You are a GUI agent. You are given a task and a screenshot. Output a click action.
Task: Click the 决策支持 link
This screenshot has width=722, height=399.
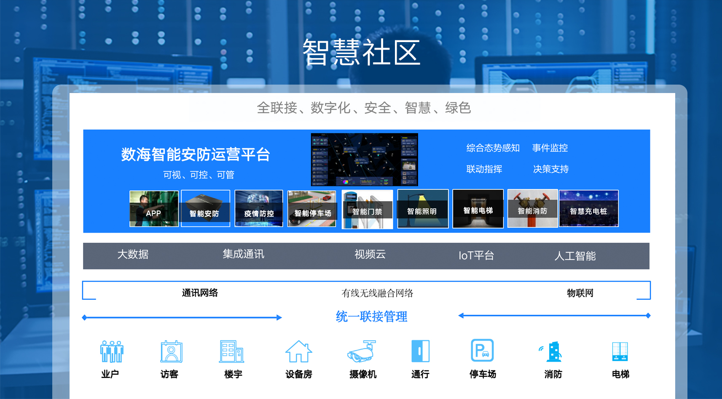550,169
